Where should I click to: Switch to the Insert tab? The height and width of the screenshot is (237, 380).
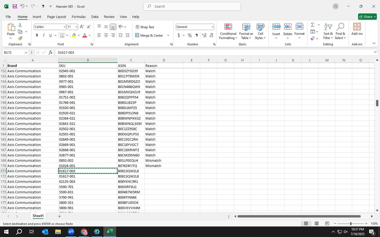tap(37, 17)
